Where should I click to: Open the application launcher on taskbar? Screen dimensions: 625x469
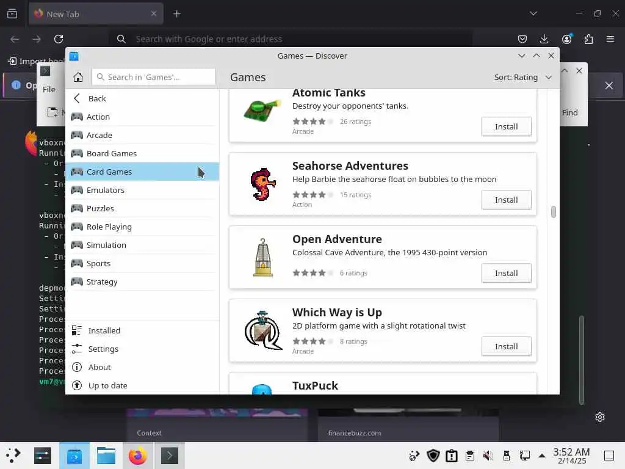pos(13,456)
